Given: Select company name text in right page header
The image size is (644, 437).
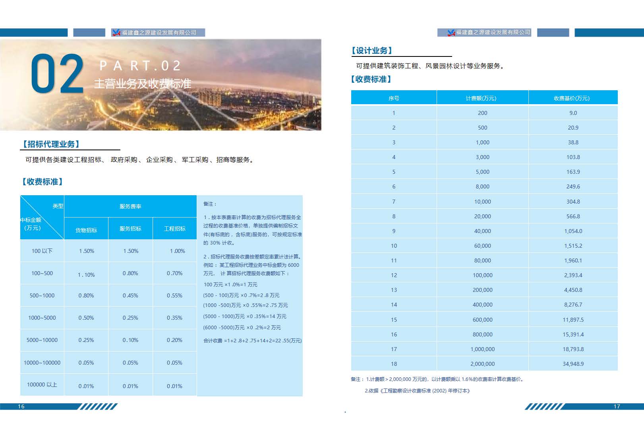Looking at the screenshot, I should click(493, 32).
